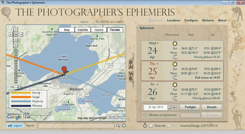
Task: Click the sun icon for Thu 25
Action: (x=175, y=64)
